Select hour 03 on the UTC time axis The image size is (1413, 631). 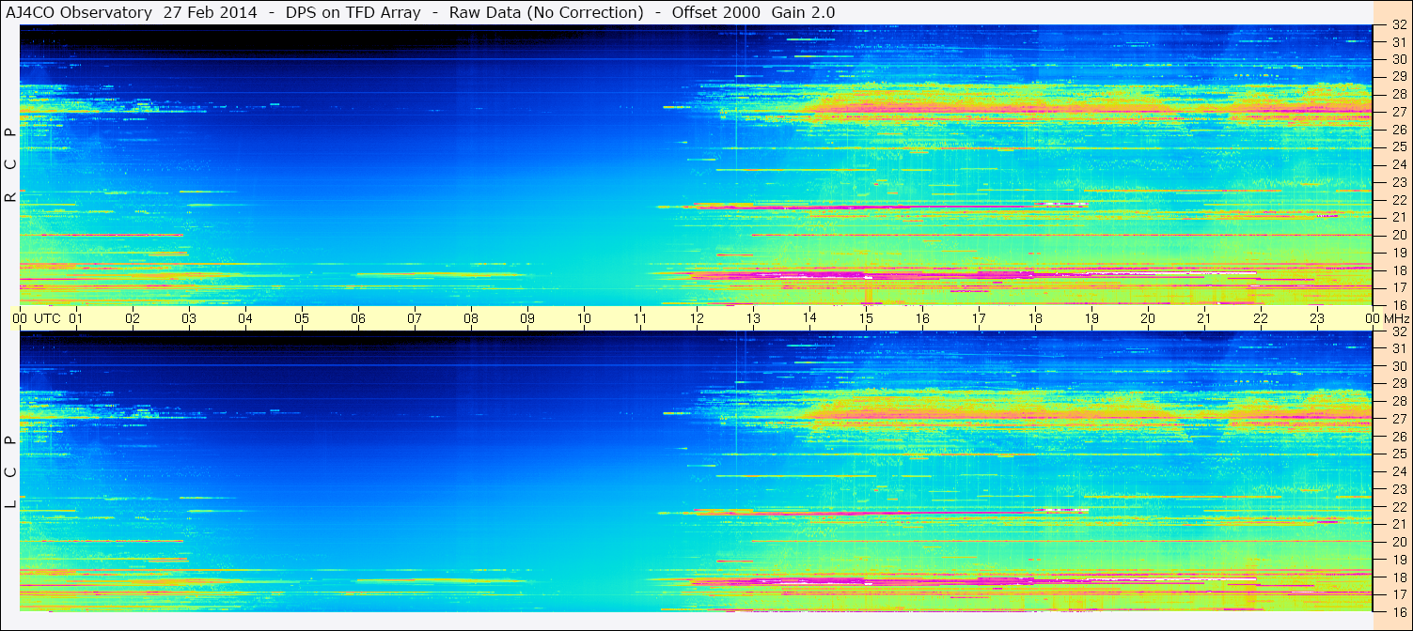[x=189, y=318]
